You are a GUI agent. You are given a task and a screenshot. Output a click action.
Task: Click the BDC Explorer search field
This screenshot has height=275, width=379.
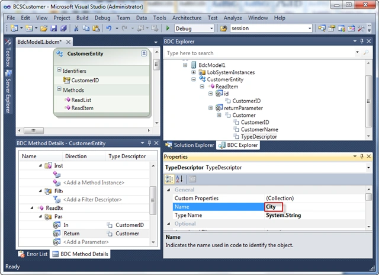(x=260, y=53)
